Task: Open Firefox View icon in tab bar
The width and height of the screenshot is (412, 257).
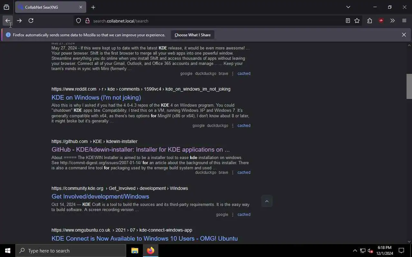Action: pyautogui.click(x=6, y=7)
